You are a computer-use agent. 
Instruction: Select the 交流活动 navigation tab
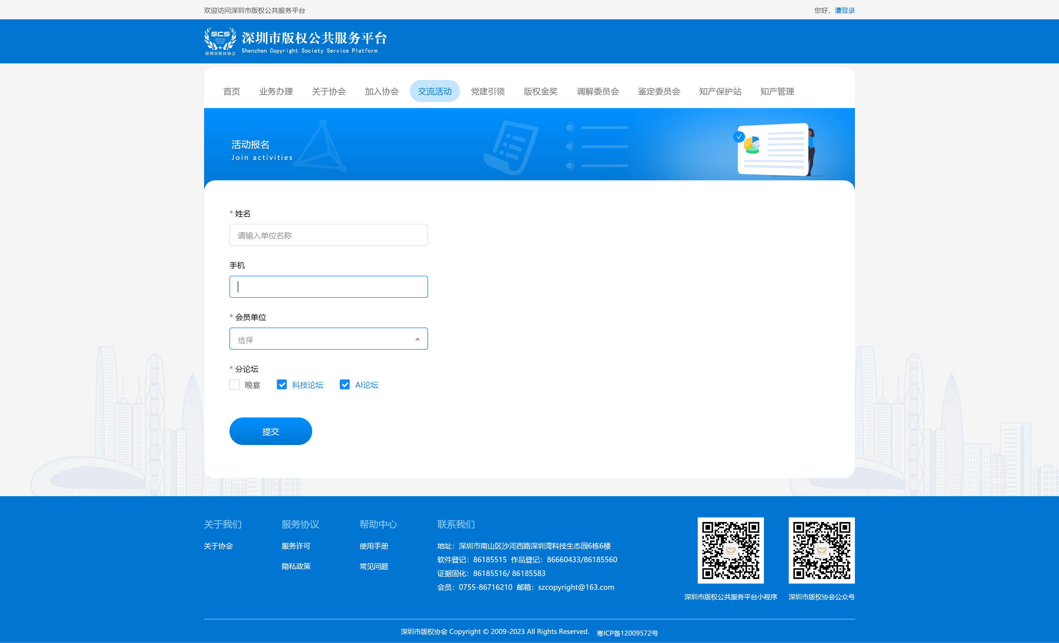(x=435, y=91)
